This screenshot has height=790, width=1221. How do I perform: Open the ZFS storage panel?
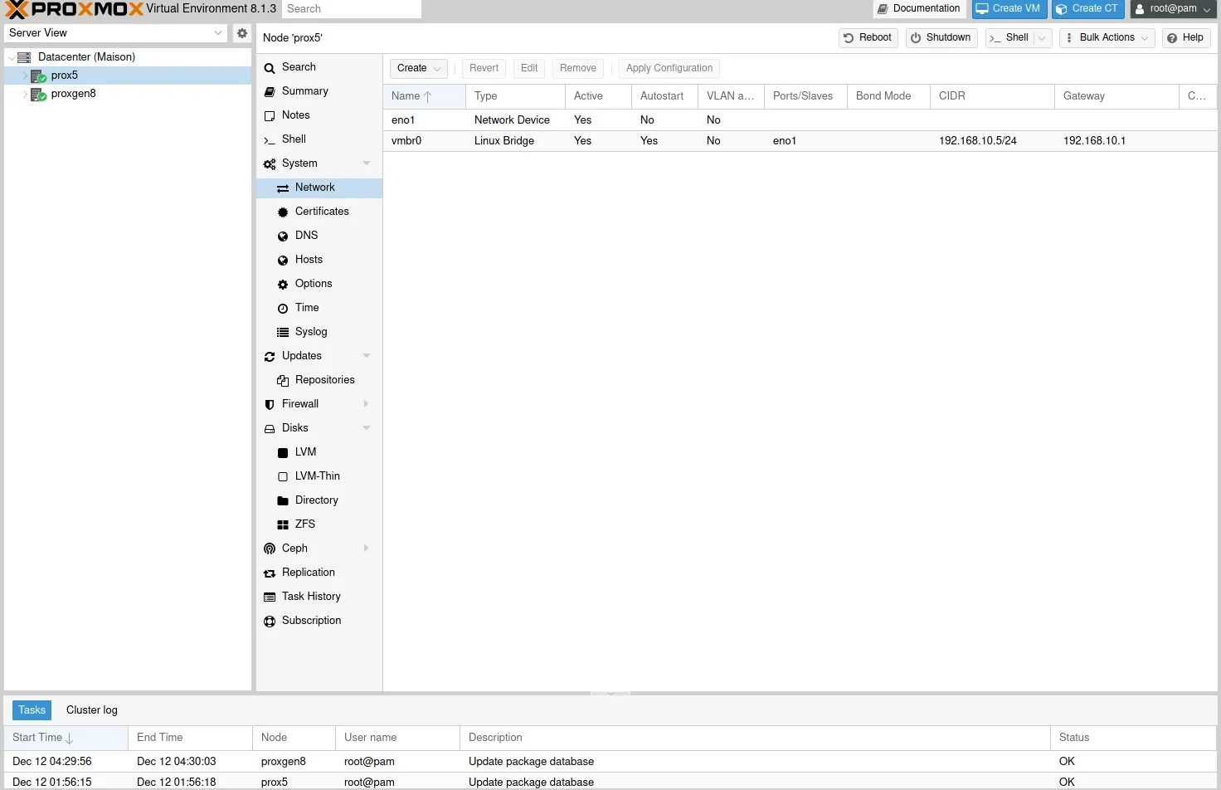[x=283, y=524]
